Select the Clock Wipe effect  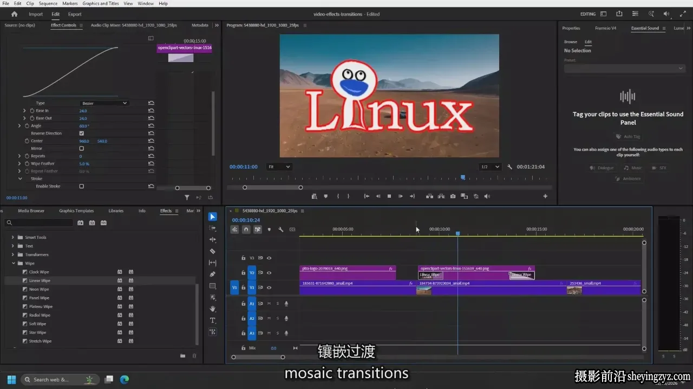point(39,272)
